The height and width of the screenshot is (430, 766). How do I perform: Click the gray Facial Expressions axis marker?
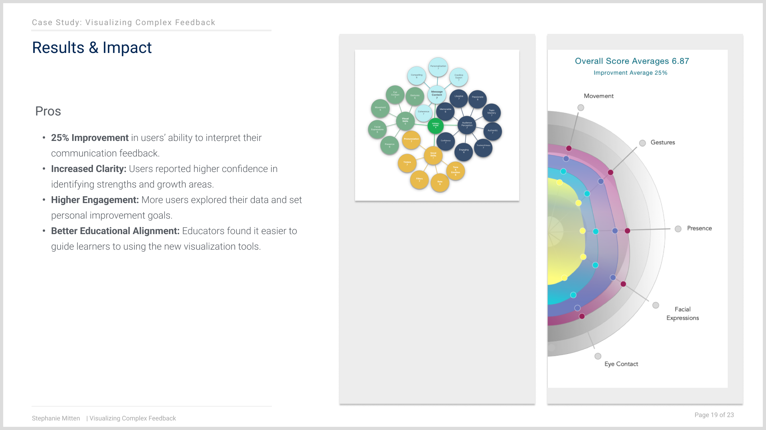point(655,305)
